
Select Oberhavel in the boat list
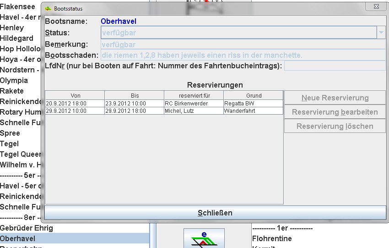click(x=17, y=238)
